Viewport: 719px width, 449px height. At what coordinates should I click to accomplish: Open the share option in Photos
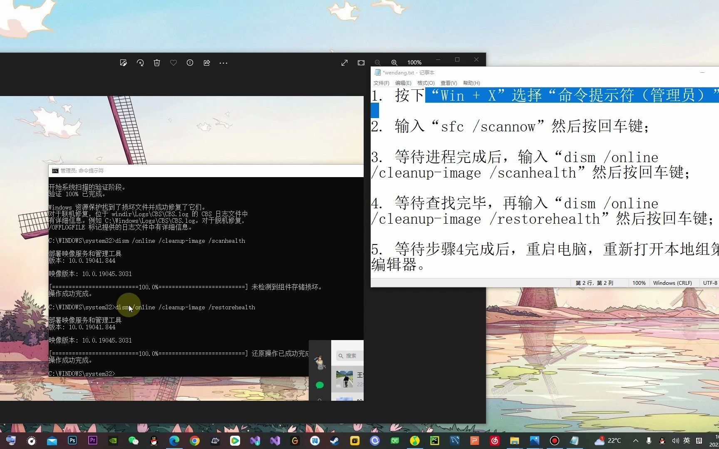(x=207, y=63)
